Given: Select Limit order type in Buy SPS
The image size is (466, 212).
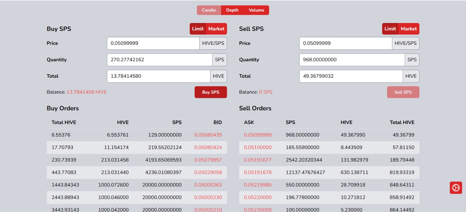Looking at the screenshot, I should click(x=198, y=29).
